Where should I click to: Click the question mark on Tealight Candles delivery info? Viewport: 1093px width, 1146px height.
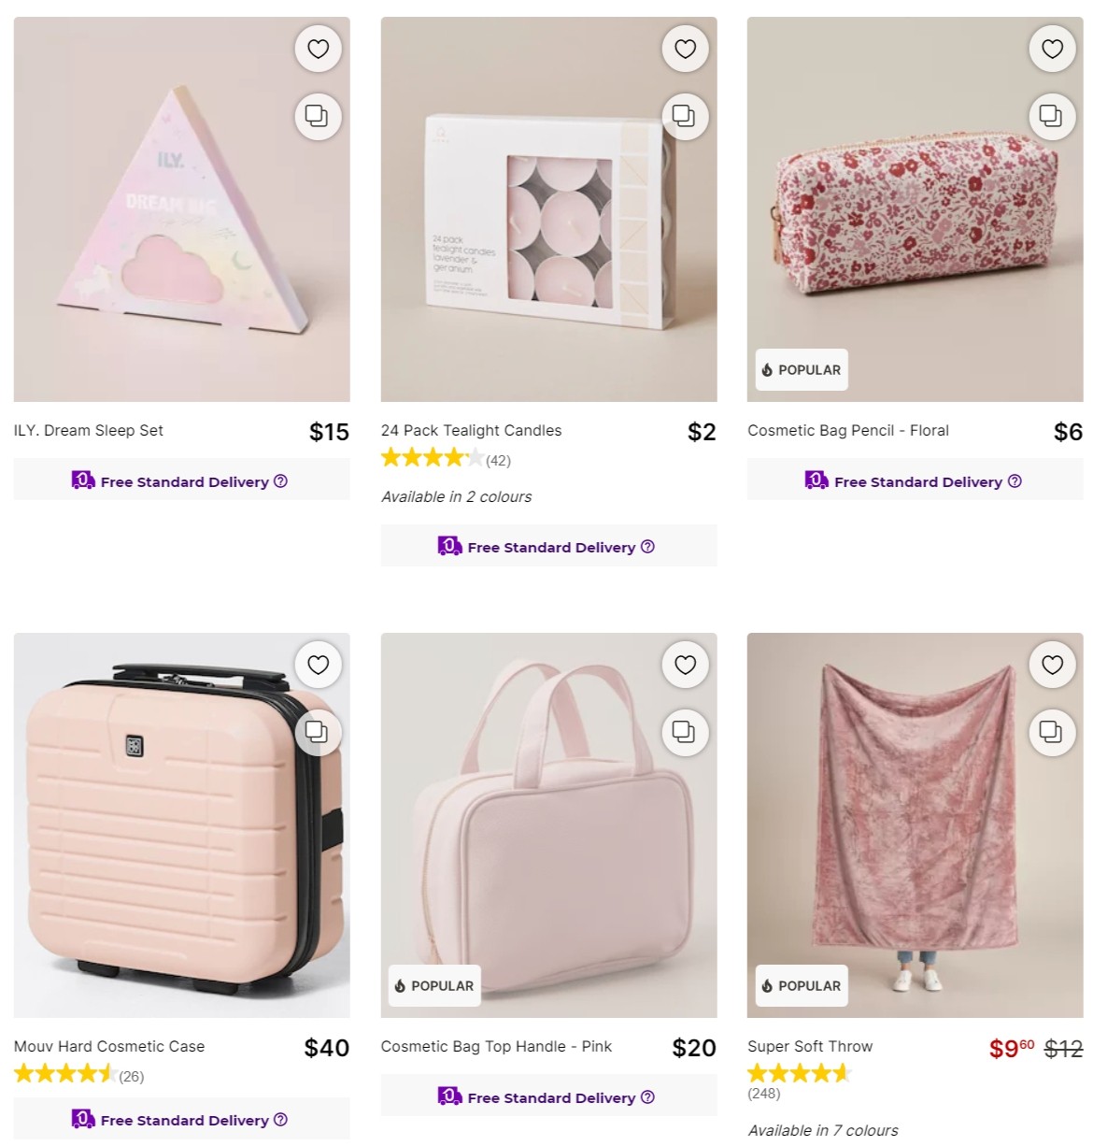point(646,547)
